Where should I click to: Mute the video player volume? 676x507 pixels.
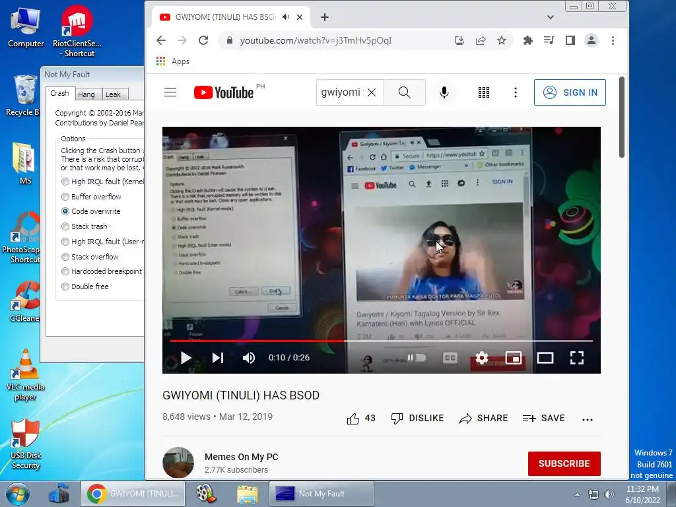[x=249, y=358]
